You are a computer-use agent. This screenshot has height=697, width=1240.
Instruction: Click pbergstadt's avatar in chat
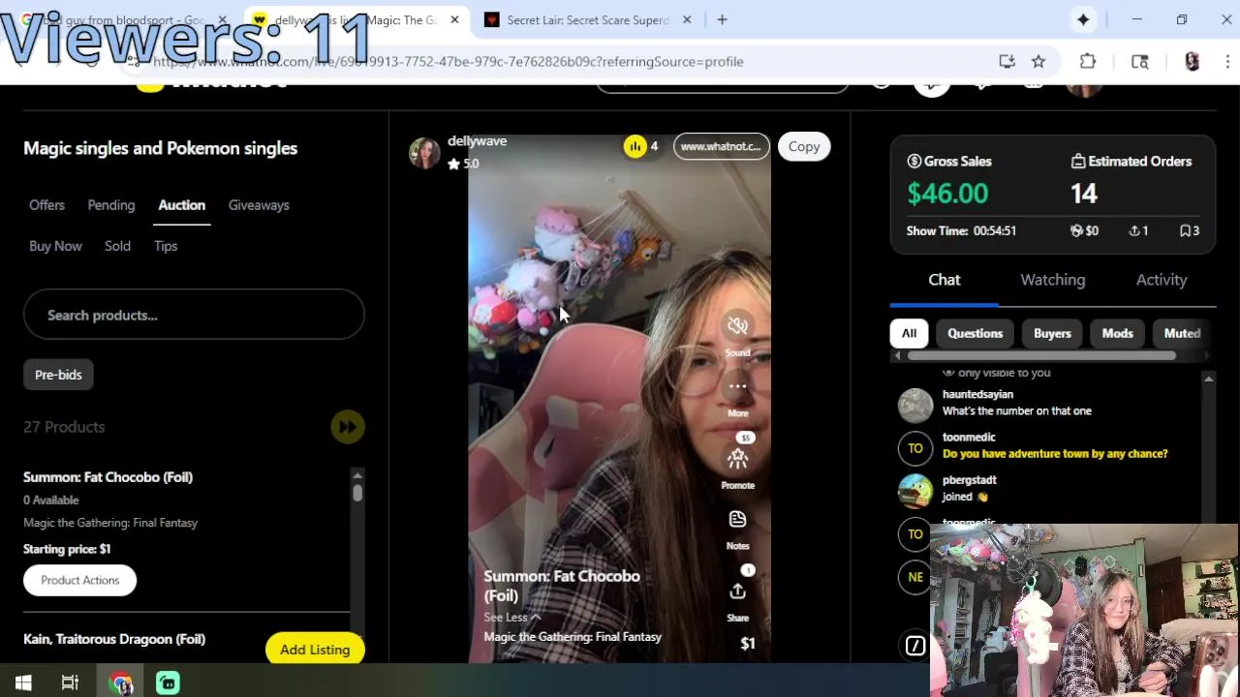[915, 491]
